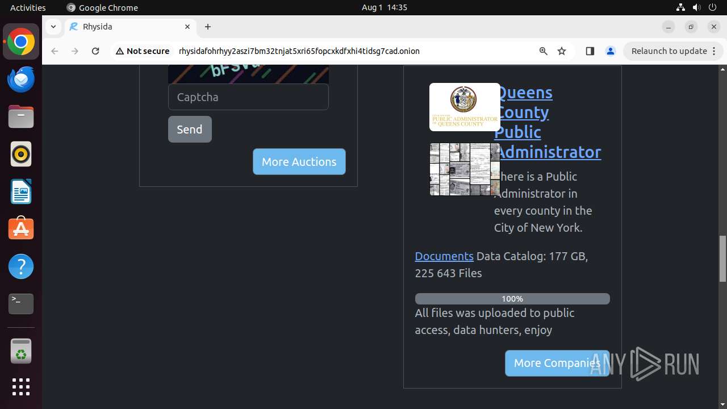
Task: Focus the Captcha input field
Action: click(x=248, y=97)
